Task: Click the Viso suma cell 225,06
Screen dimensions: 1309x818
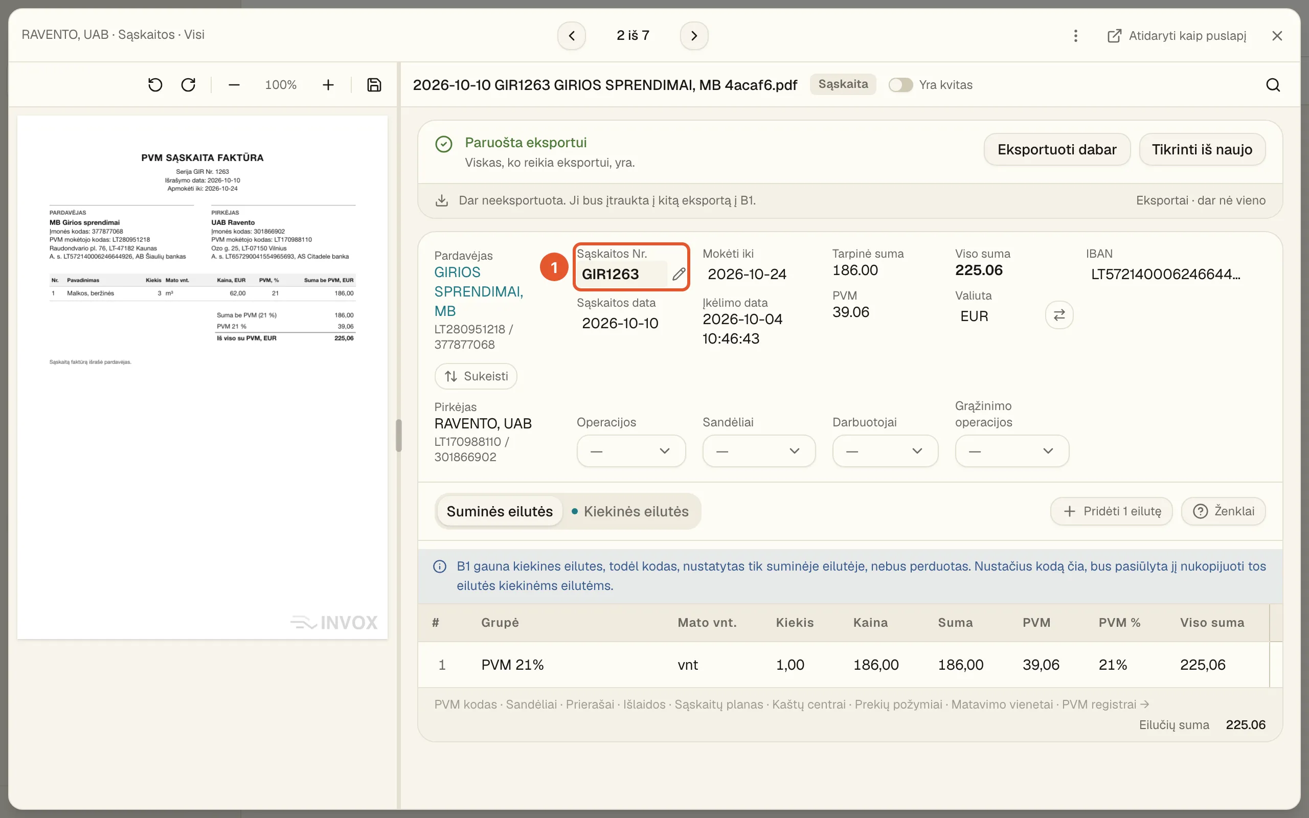Action: click(x=1203, y=664)
